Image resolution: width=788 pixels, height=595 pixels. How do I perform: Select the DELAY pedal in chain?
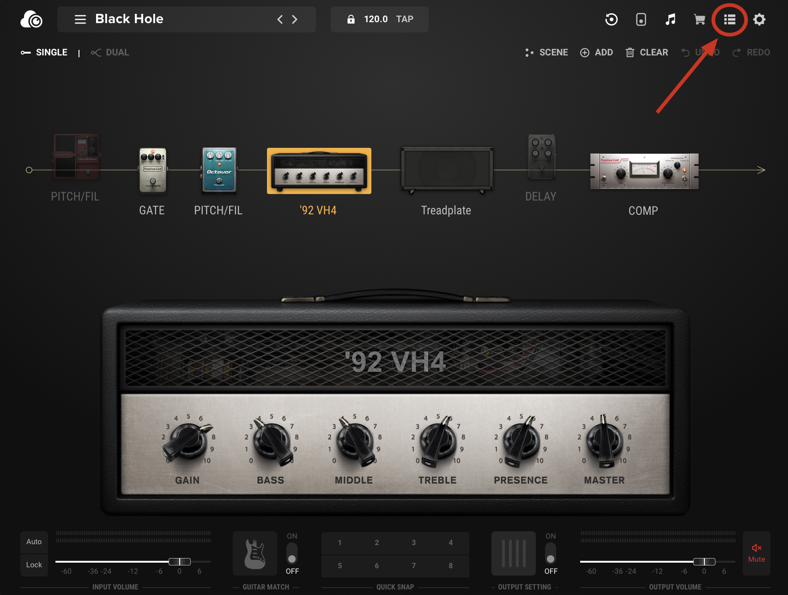coord(541,157)
